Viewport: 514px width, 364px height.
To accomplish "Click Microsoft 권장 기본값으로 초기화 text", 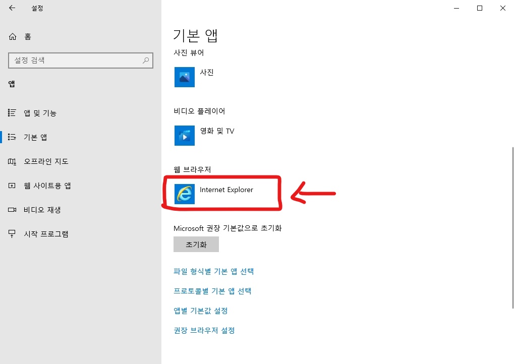I will click(x=227, y=228).
